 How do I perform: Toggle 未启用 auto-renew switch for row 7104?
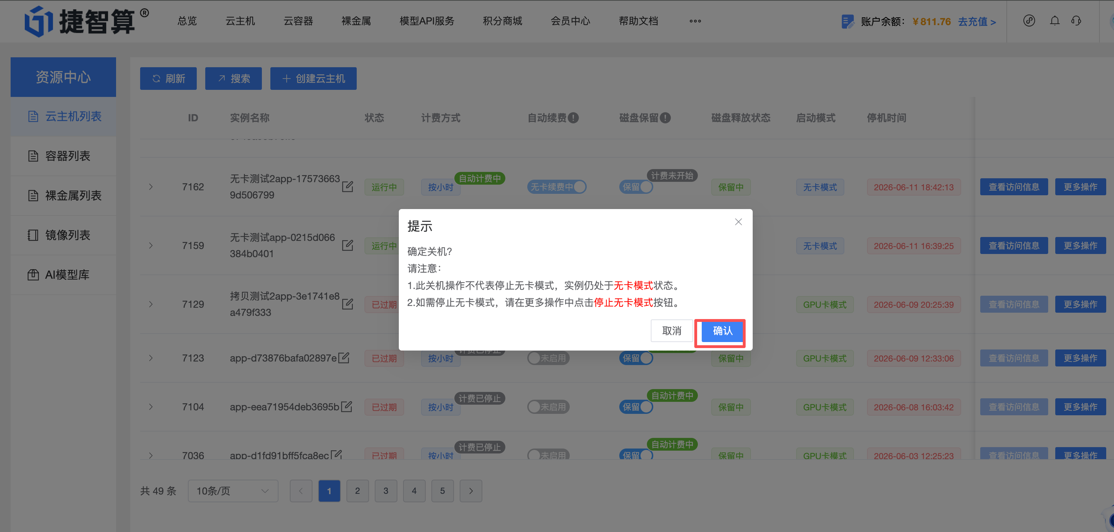tap(549, 407)
